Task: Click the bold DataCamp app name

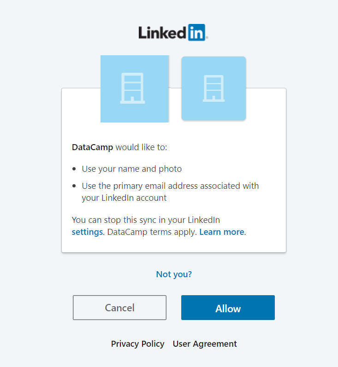Action: 92,148
